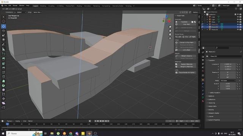243x136 pixels.
Task: Open the Modifiers wrench properties tab
Action: tap(203, 83)
